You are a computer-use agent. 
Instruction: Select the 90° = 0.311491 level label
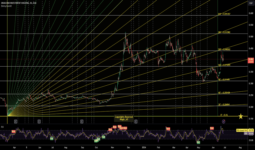(x=224, y=79)
